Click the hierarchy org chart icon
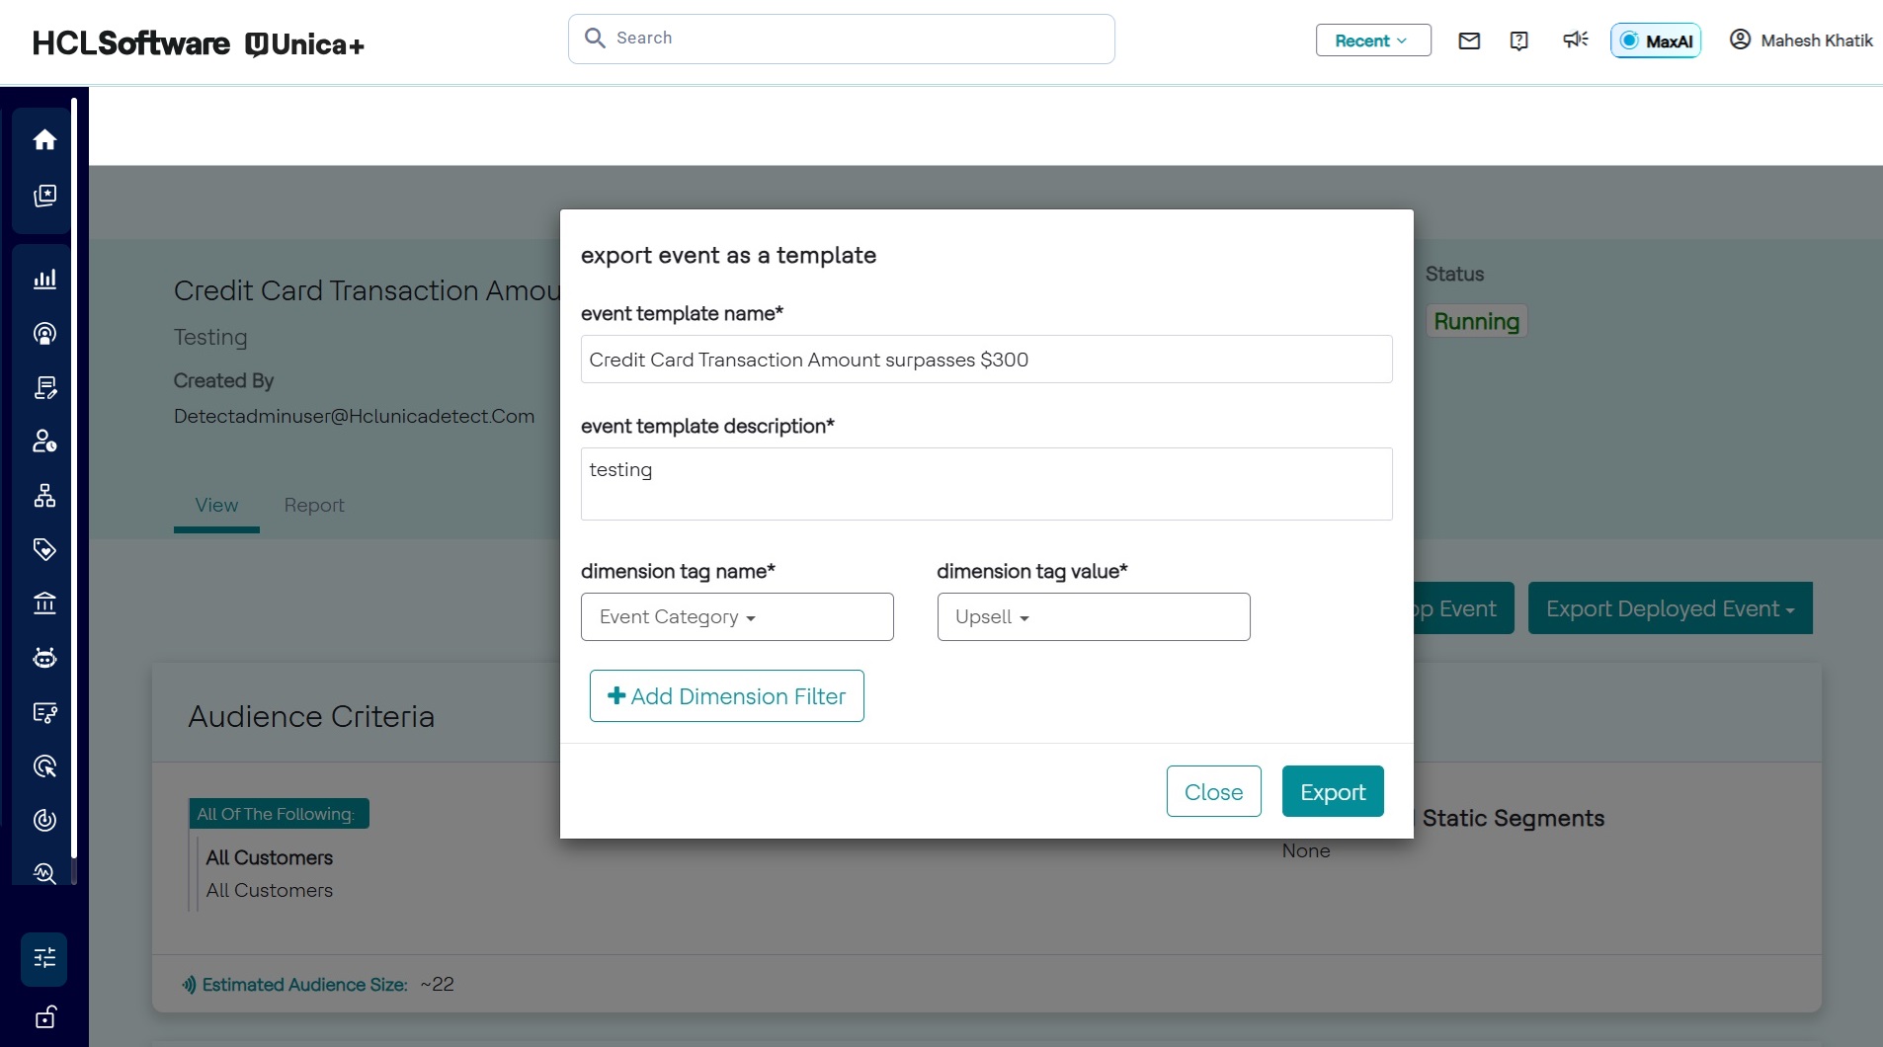Viewport: 1883px width, 1047px height. click(44, 496)
